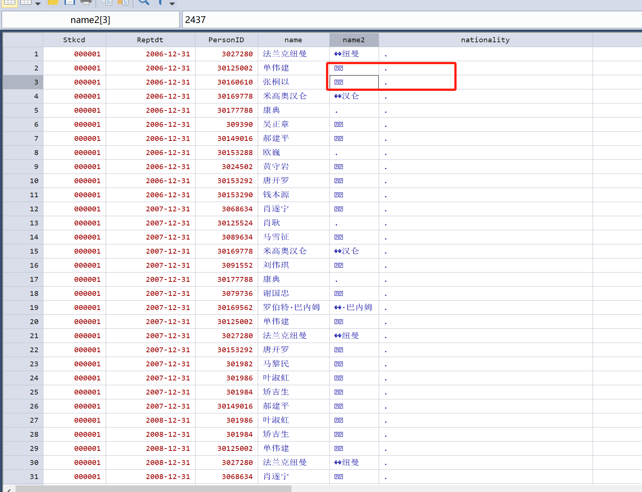
Task: Switch to data browse mode icon
Action: [26, 2]
